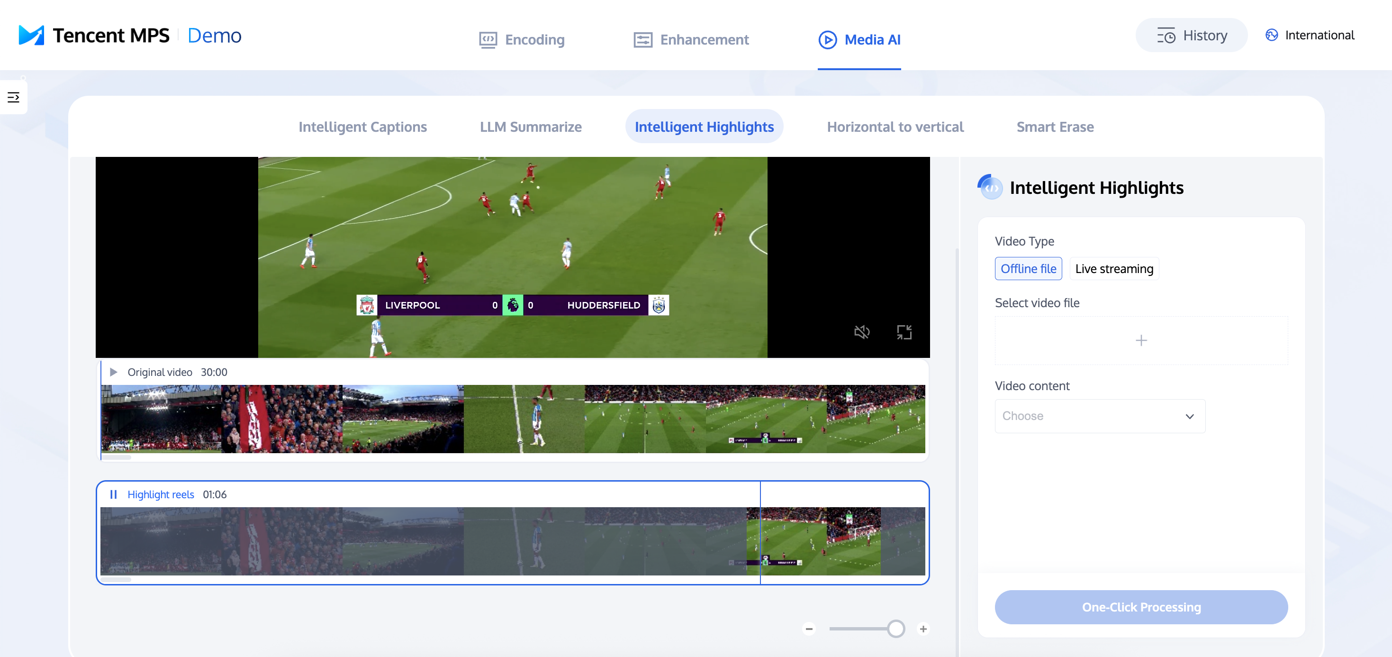Click the plus icon to add video file
The width and height of the screenshot is (1392, 657).
1141,340
